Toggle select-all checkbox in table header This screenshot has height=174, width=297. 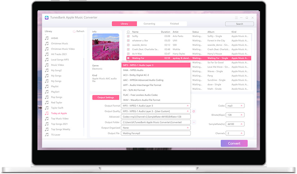[x=128, y=32]
